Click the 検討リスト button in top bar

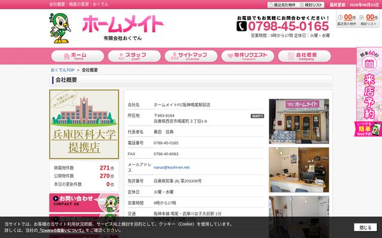[311, 5]
